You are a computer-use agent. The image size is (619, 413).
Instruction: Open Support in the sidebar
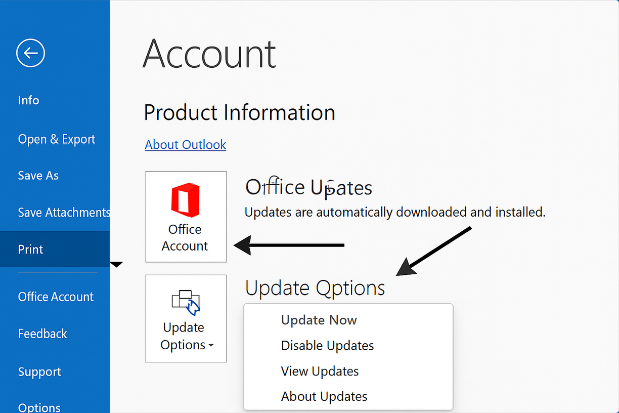pyautogui.click(x=39, y=371)
